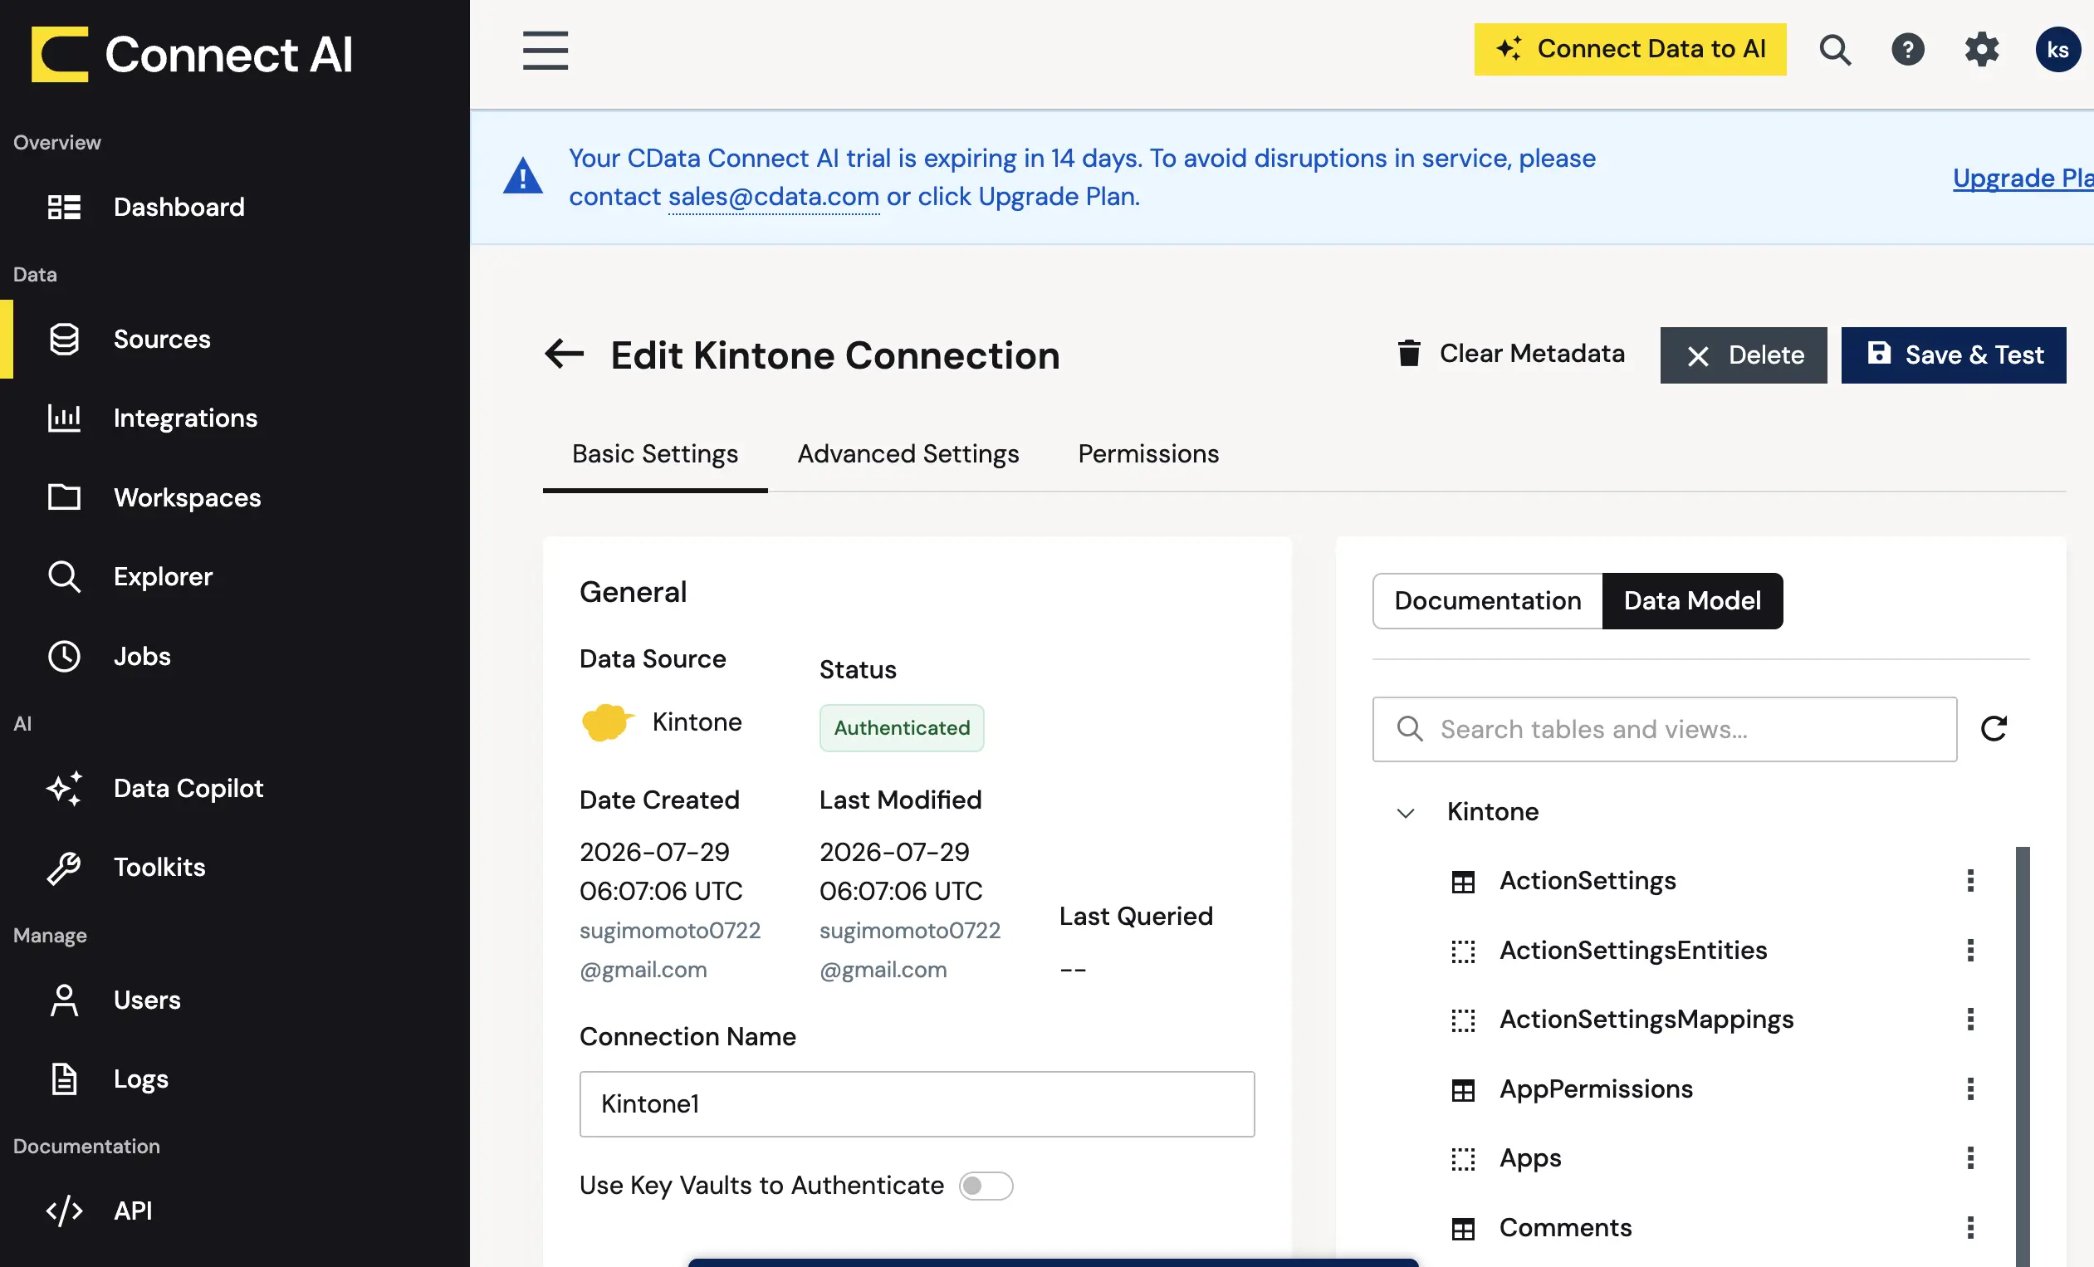Click the Last Queried label
The height and width of the screenshot is (1267, 2094).
coord(1135,916)
